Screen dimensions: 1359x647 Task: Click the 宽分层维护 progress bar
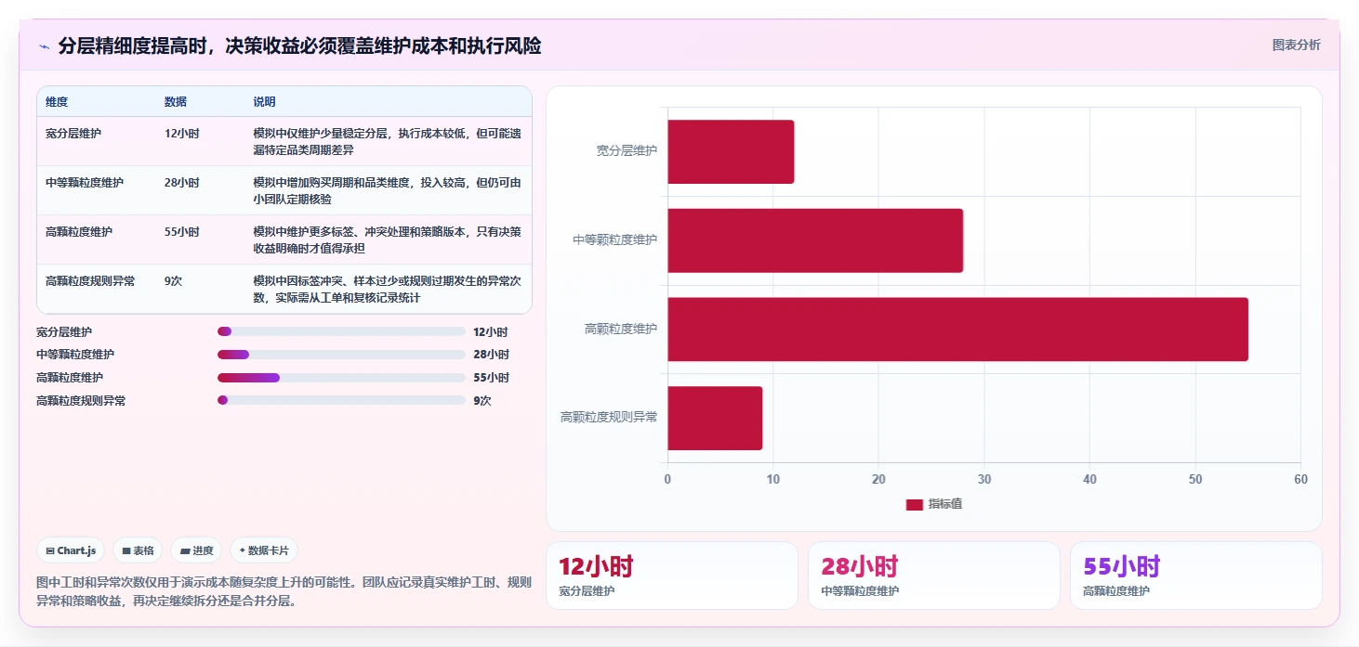point(341,331)
